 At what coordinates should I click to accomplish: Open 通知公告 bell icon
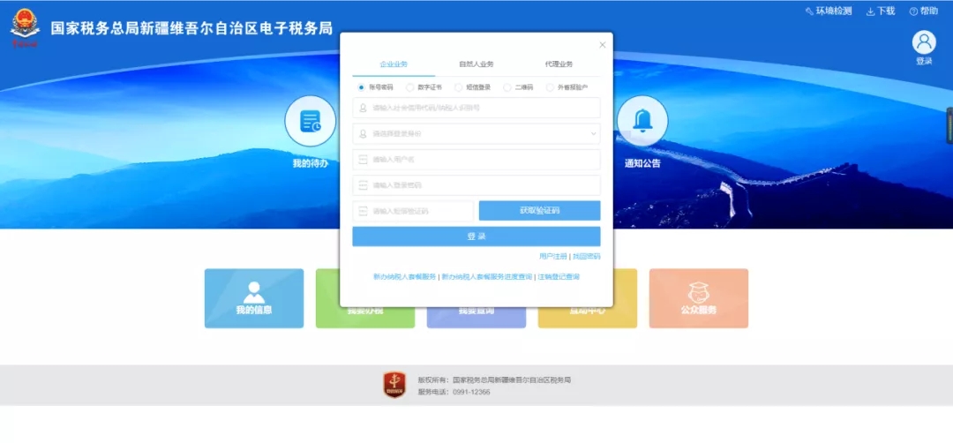[x=642, y=121]
